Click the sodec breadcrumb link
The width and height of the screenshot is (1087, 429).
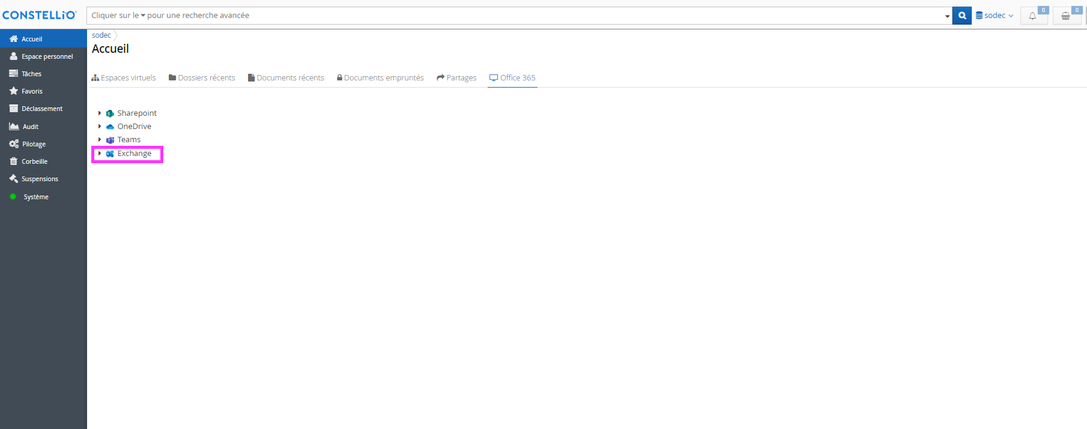101,35
